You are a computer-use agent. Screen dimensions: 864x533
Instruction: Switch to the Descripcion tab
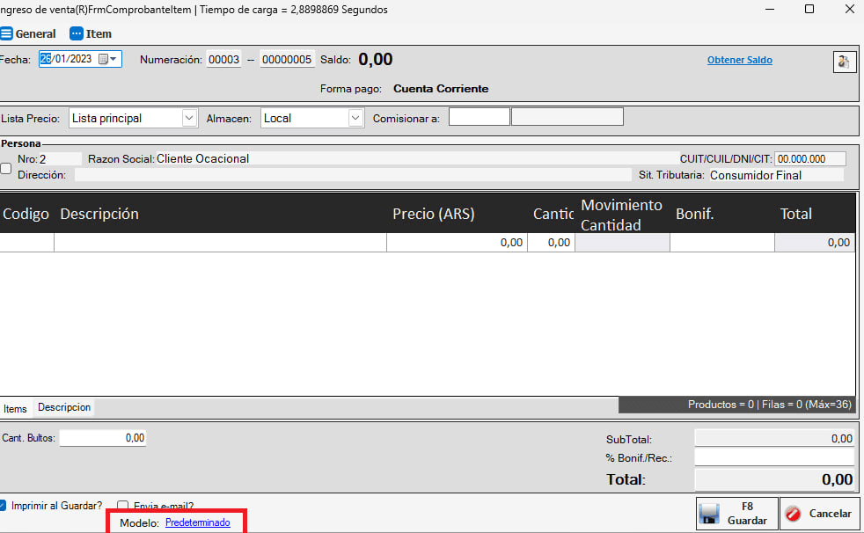(64, 408)
